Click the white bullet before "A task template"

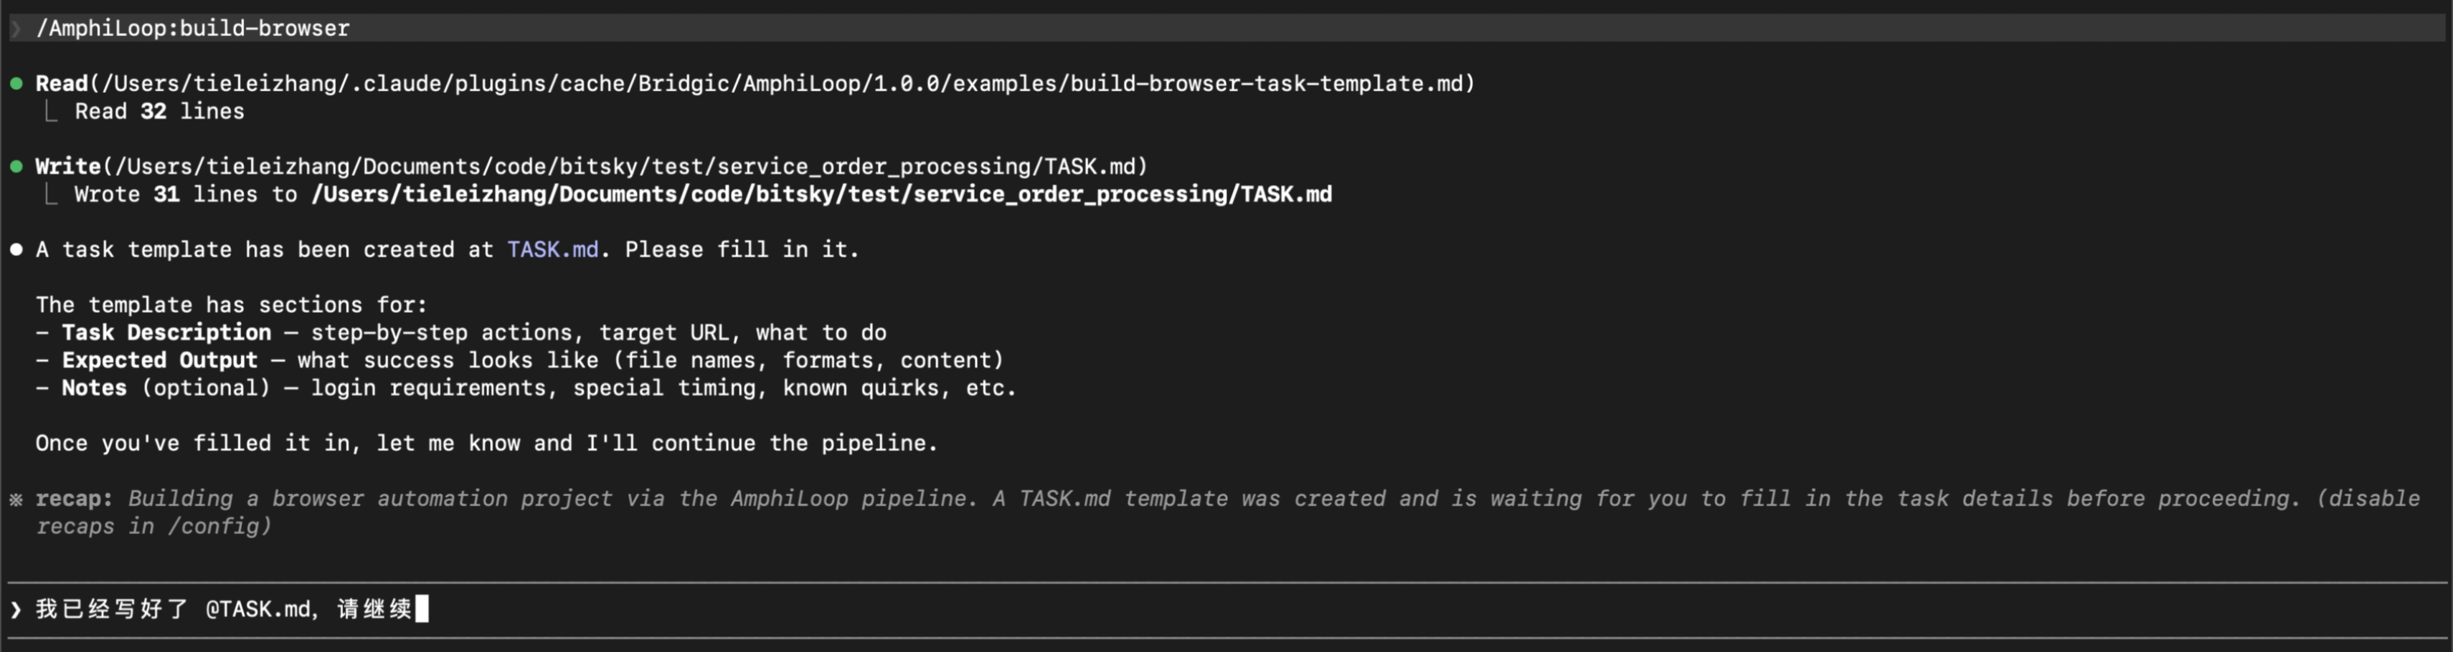click(x=16, y=249)
